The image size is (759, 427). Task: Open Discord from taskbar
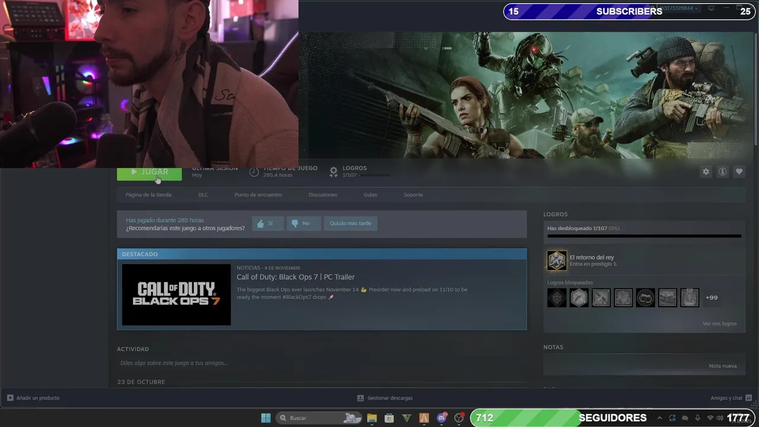[x=442, y=418]
